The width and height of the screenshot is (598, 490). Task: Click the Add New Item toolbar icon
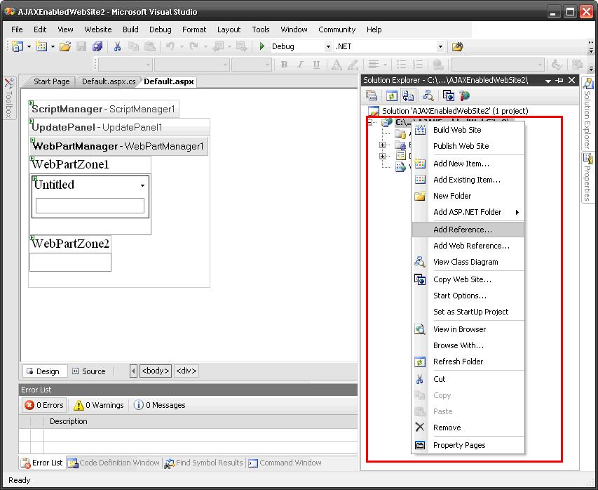(41, 46)
